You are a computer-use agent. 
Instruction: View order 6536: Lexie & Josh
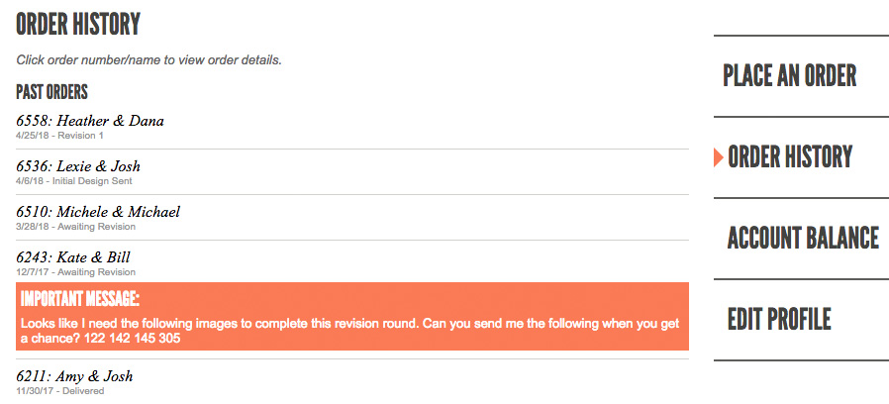click(78, 166)
